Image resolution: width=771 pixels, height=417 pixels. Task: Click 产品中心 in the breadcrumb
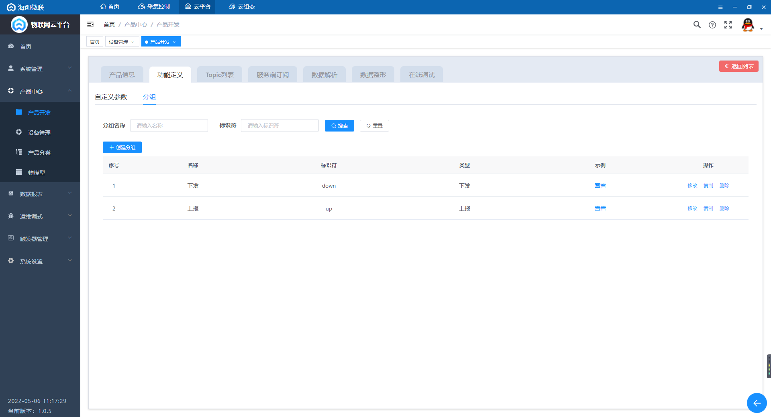tap(136, 24)
